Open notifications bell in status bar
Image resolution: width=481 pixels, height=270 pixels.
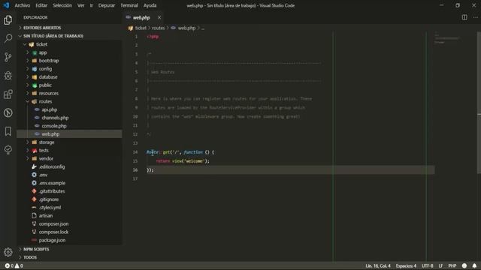point(474,265)
